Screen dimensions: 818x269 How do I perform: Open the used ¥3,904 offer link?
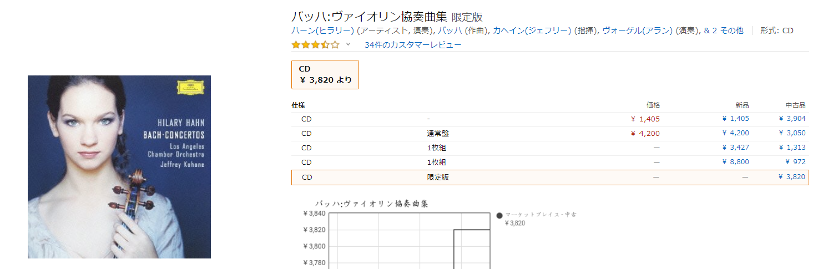point(792,119)
